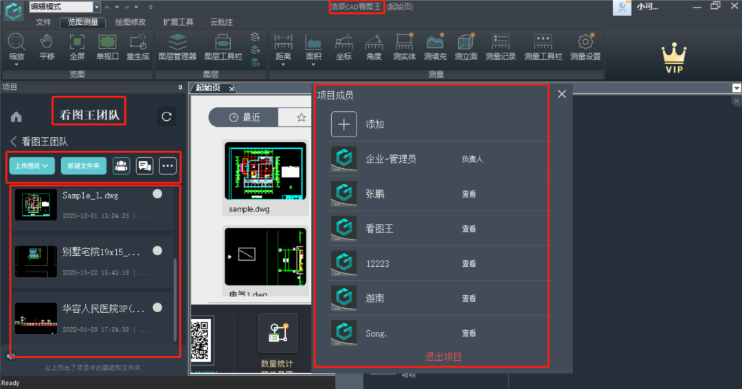This screenshot has width=742, height=389.
Task: Close the 起始页 tab
Action: pos(232,89)
